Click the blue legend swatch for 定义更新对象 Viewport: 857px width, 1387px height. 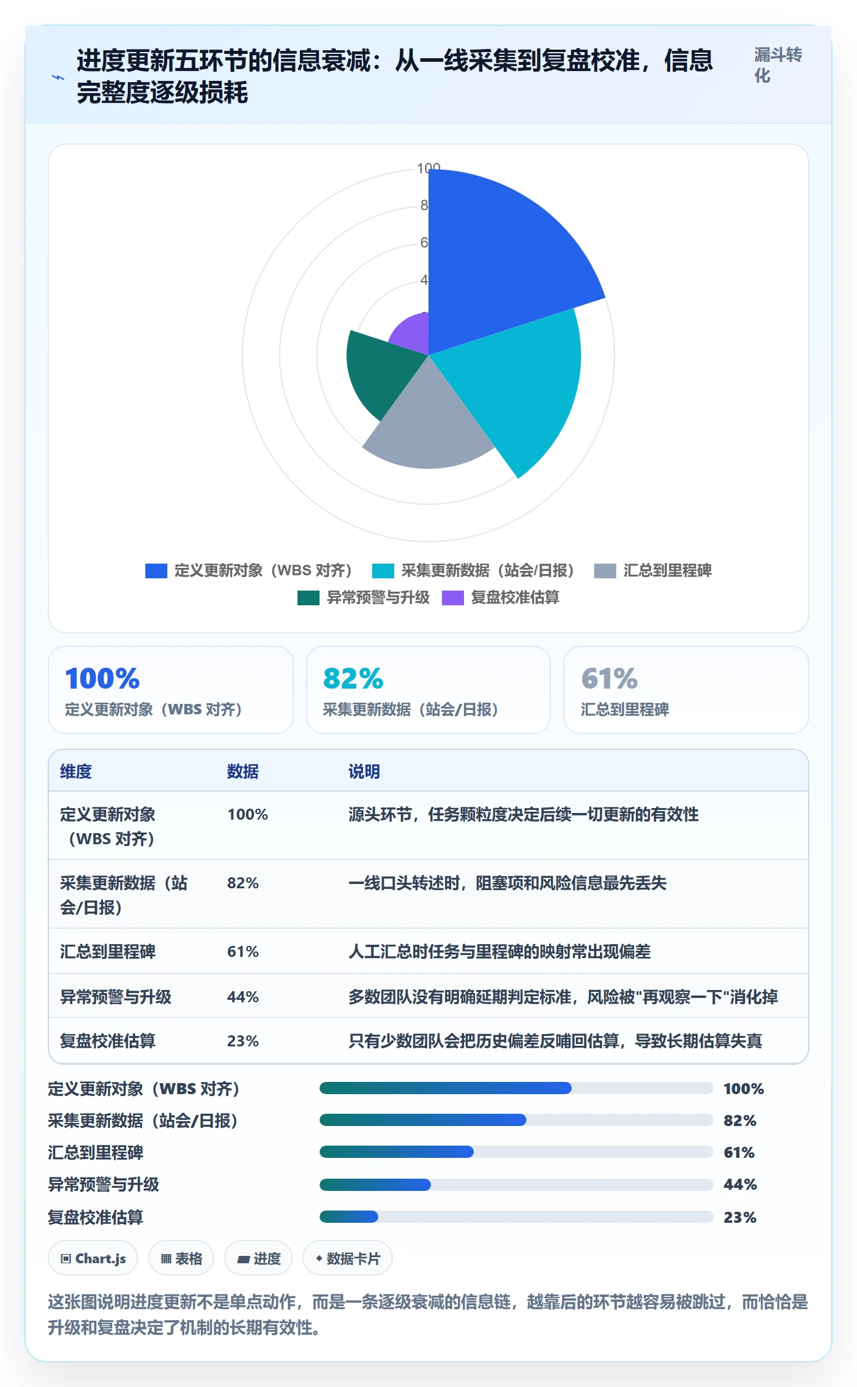[x=156, y=571]
